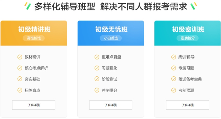Image resolution: width=221 pixels, height=119 pixels.
Task: Click the 小白首选 tag badge
Action: point(111,38)
